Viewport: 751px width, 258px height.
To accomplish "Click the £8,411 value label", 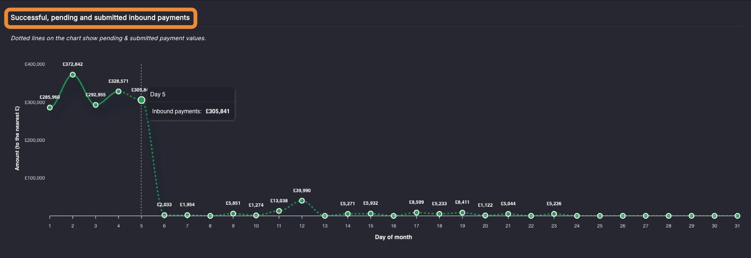I will pos(462,202).
